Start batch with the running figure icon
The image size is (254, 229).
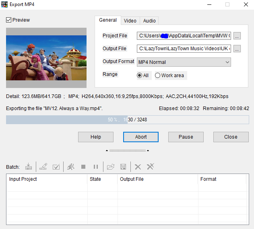click(x=71, y=167)
